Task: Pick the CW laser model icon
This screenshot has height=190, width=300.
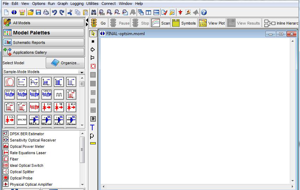Action: [x=46, y=107]
